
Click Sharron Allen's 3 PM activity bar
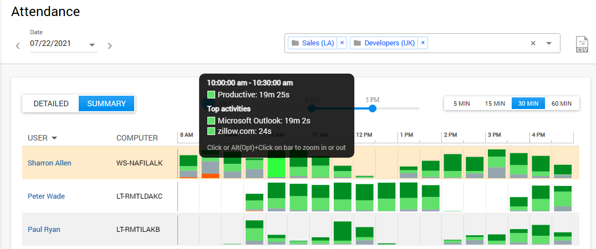[x=496, y=164]
